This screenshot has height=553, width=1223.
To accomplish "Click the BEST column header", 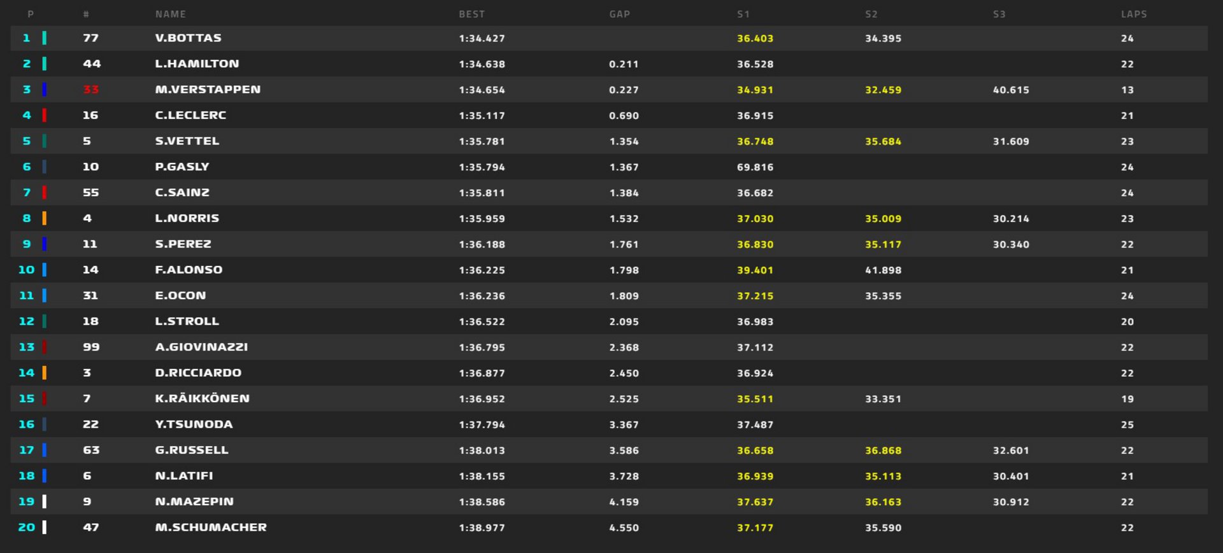I will coord(471,14).
